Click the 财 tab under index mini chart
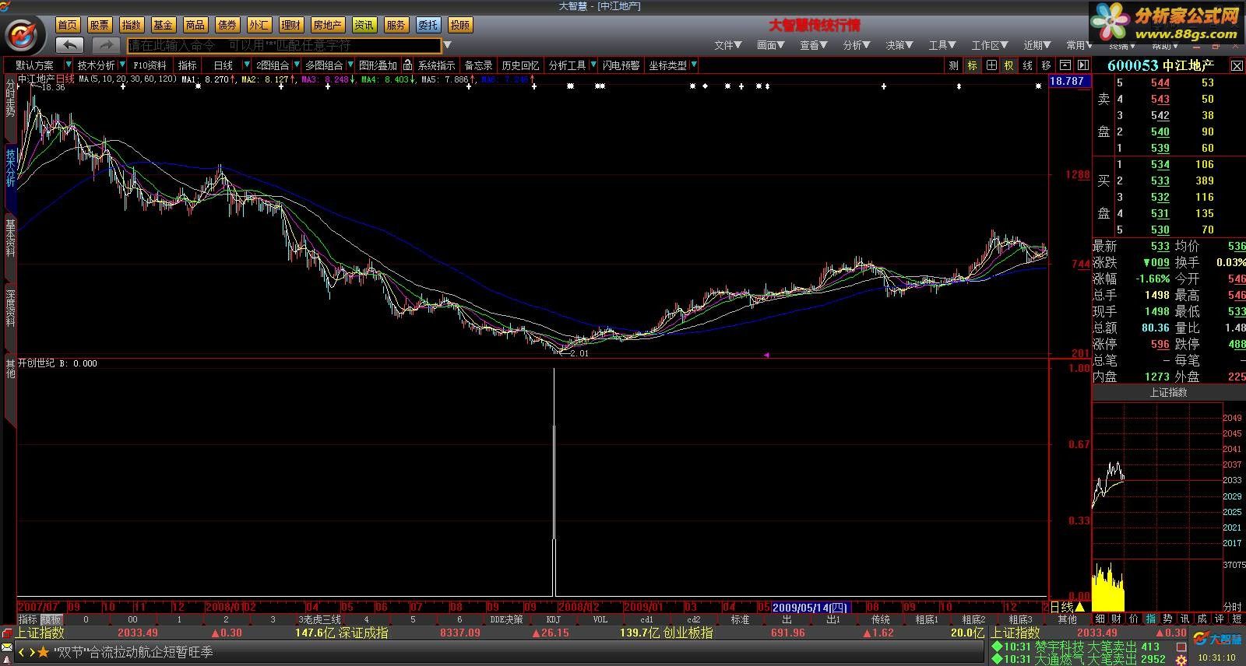This screenshot has height=666, width=1246. (x=1117, y=619)
